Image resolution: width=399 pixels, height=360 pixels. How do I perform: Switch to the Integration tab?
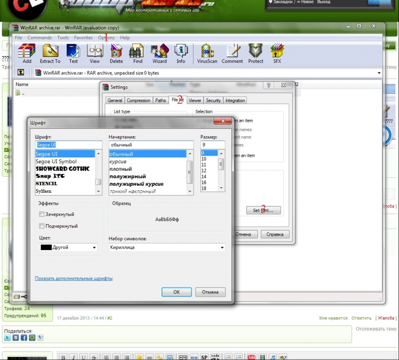[235, 100]
